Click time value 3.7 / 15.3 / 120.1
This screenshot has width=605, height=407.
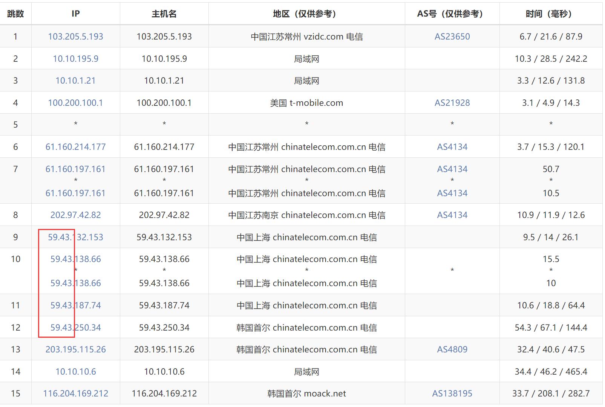click(551, 147)
